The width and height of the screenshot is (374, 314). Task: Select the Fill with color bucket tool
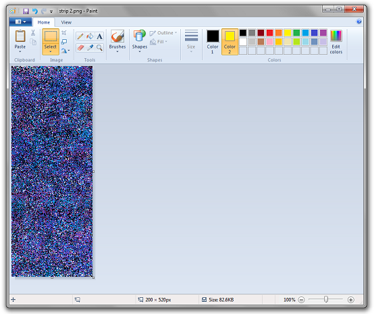(x=90, y=36)
